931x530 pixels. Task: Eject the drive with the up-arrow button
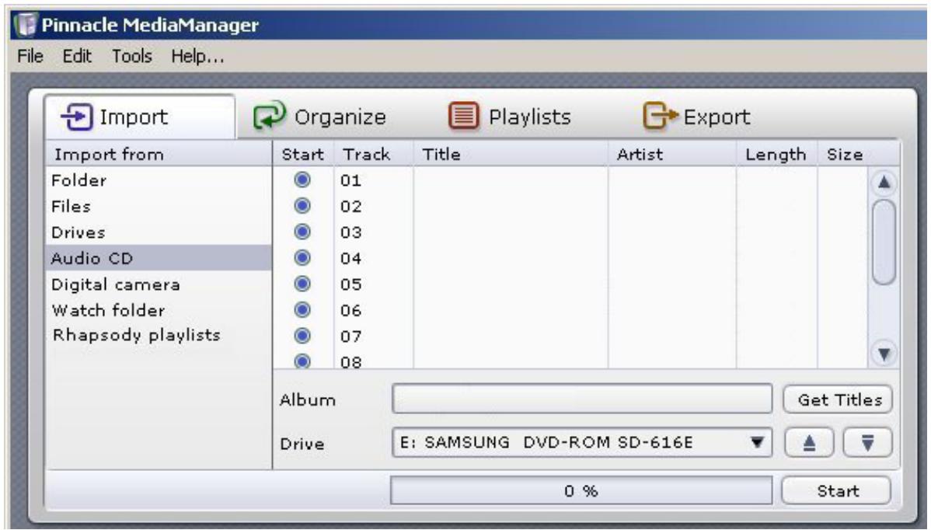click(809, 443)
